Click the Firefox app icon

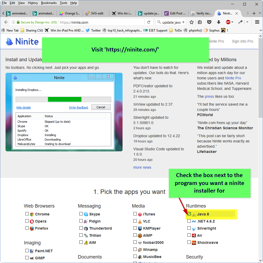click(x=32, y=228)
